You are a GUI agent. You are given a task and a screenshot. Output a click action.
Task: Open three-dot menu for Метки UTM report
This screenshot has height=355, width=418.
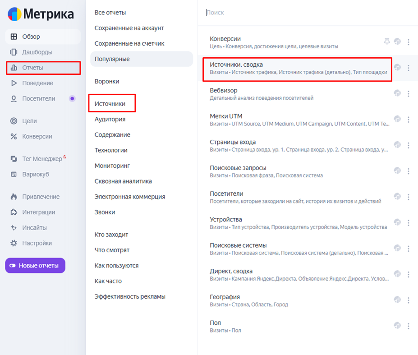409,120
